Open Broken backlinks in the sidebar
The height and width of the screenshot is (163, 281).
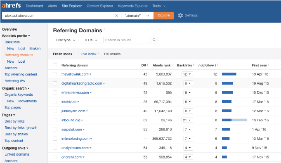(x=35, y=49)
